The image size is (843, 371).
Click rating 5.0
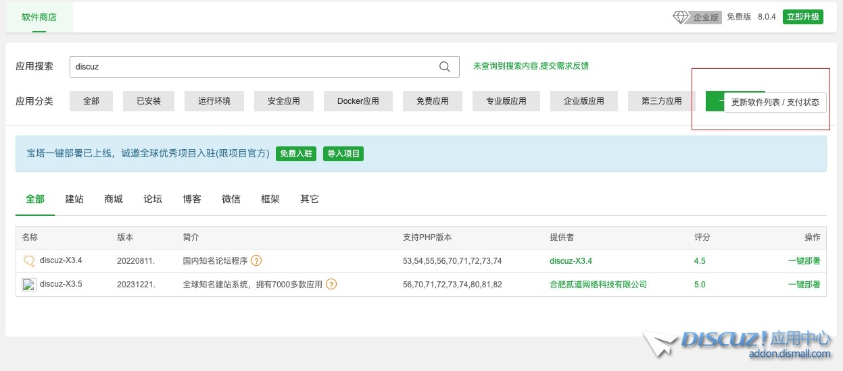pos(700,285)
